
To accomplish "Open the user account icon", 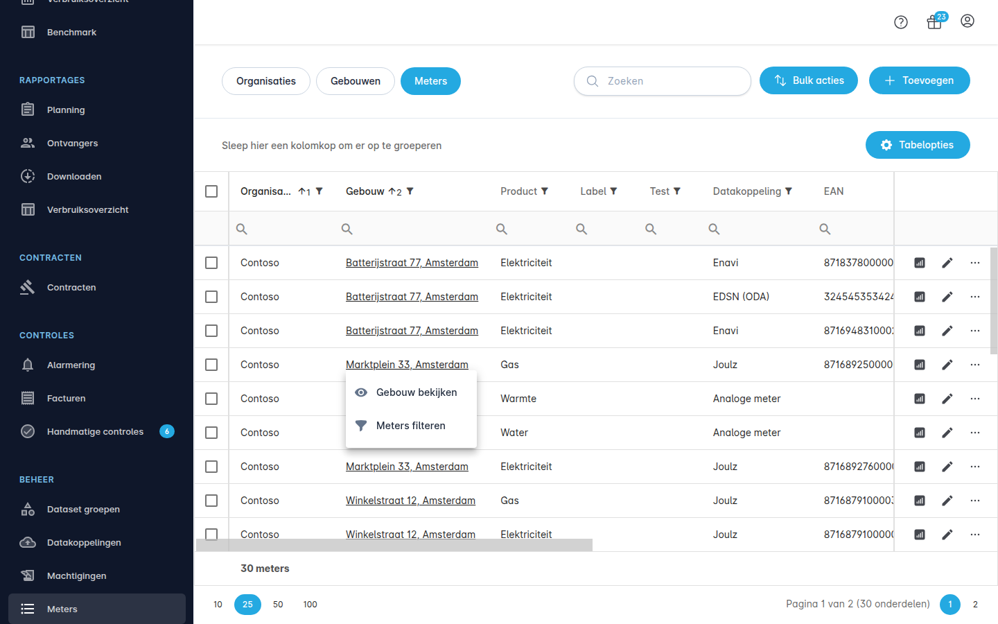I will [x=968, y=21].
